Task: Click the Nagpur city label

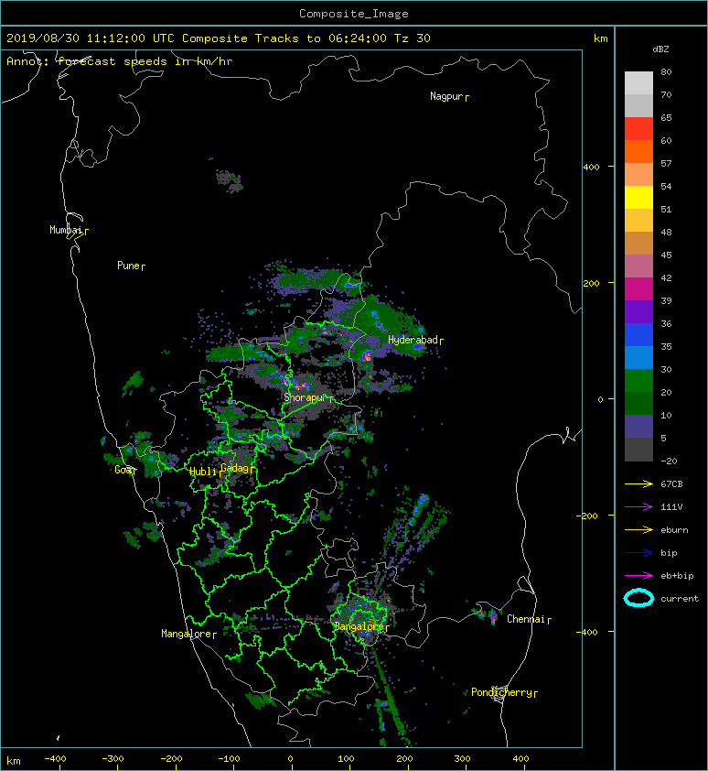Action: (x=446, y=97)
